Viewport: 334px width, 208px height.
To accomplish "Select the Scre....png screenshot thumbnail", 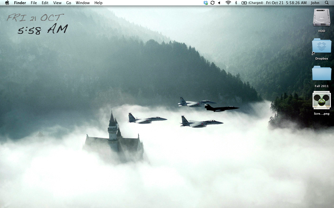I will coord(322,100).
